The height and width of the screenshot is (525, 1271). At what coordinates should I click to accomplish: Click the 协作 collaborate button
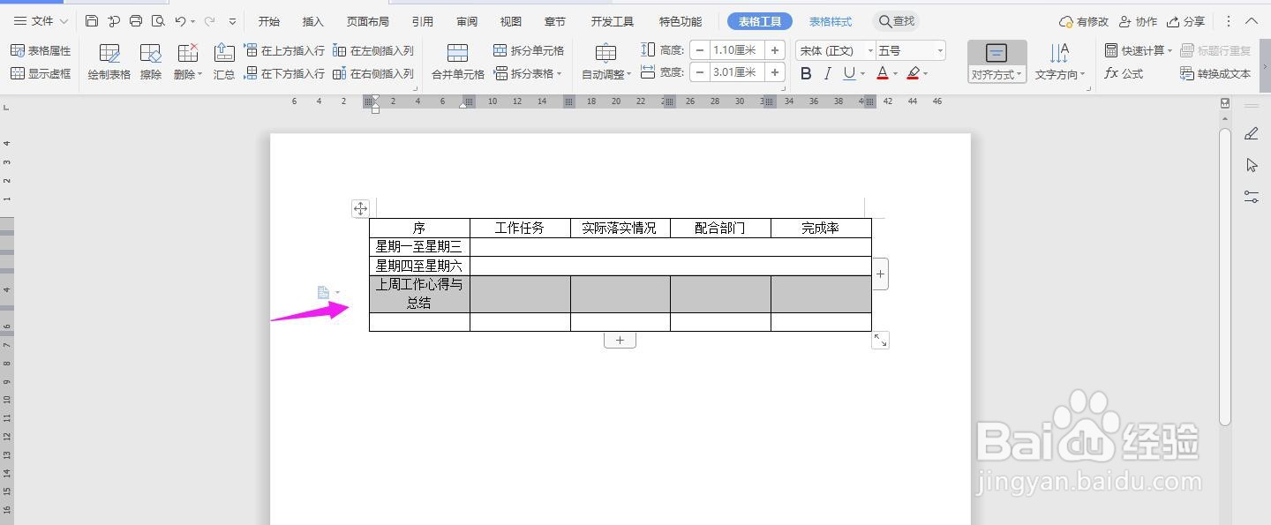(1138, 21)
